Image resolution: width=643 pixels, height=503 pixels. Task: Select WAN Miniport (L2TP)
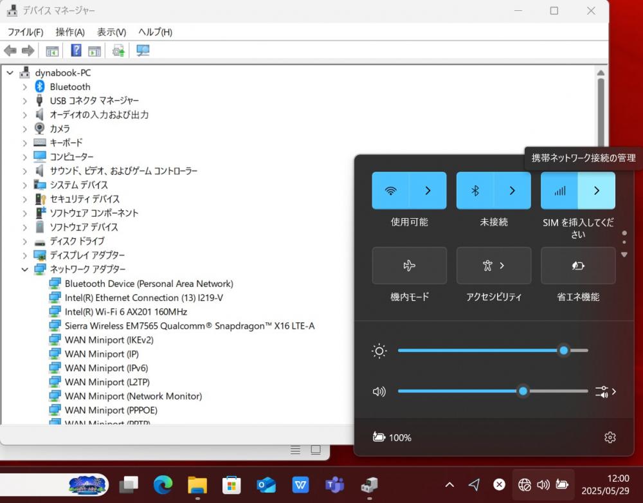(107, 382)
